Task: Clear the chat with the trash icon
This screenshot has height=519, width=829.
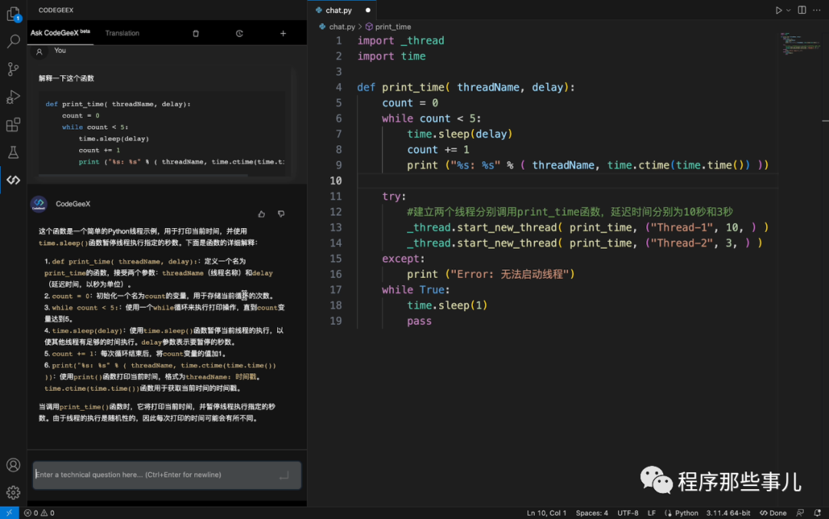Action: (196, 33)
